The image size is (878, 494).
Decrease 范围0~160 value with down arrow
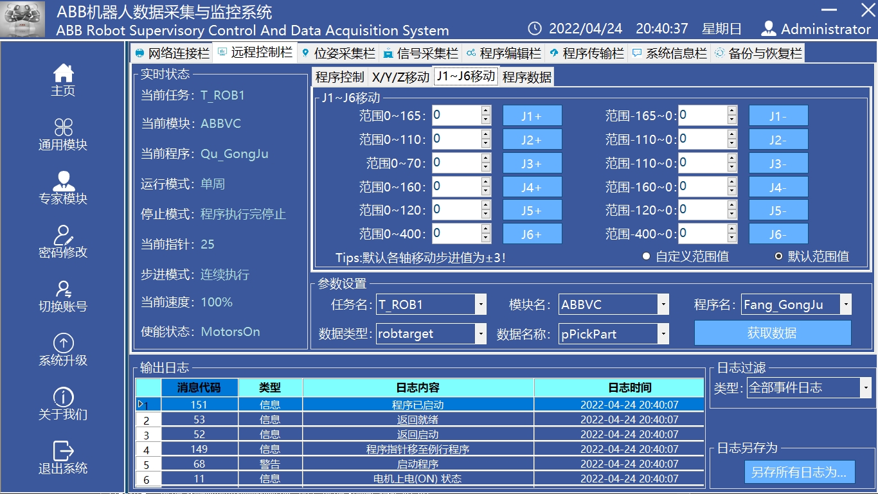(x=486, y=191)
